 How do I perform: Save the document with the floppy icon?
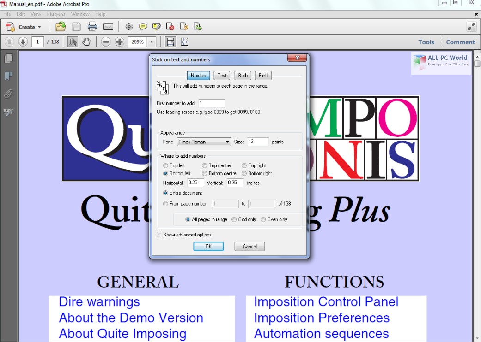click(76, 27)
